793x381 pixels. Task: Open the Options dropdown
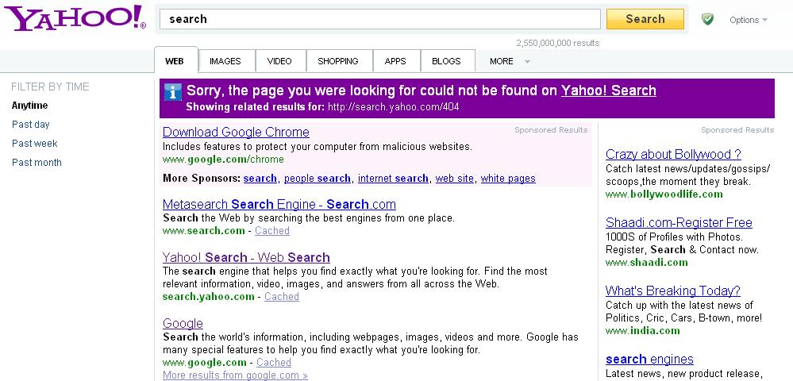[748, 20]
